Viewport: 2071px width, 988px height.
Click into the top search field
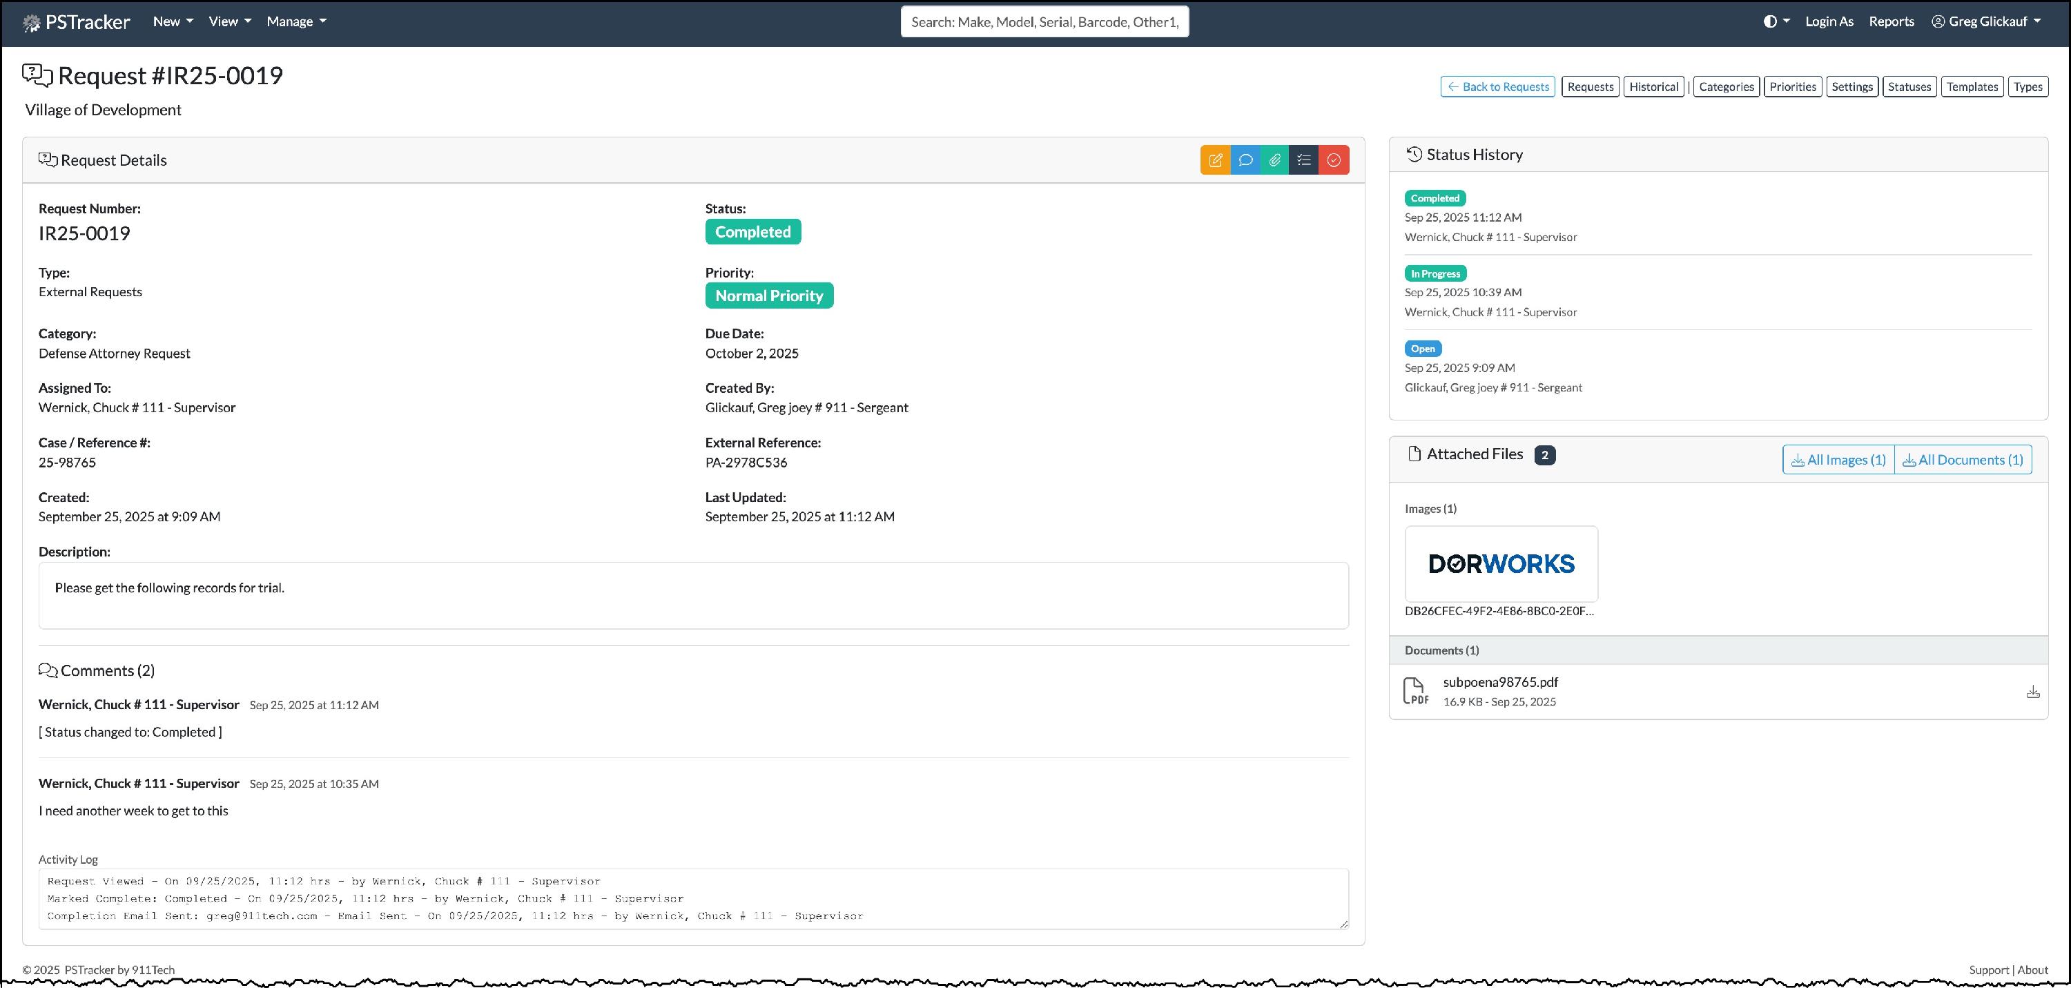[1044, 21]
